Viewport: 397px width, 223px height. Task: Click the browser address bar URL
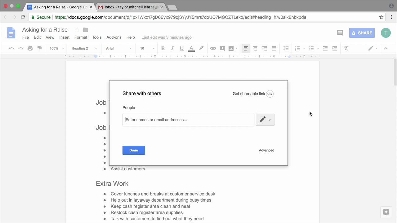180,17
